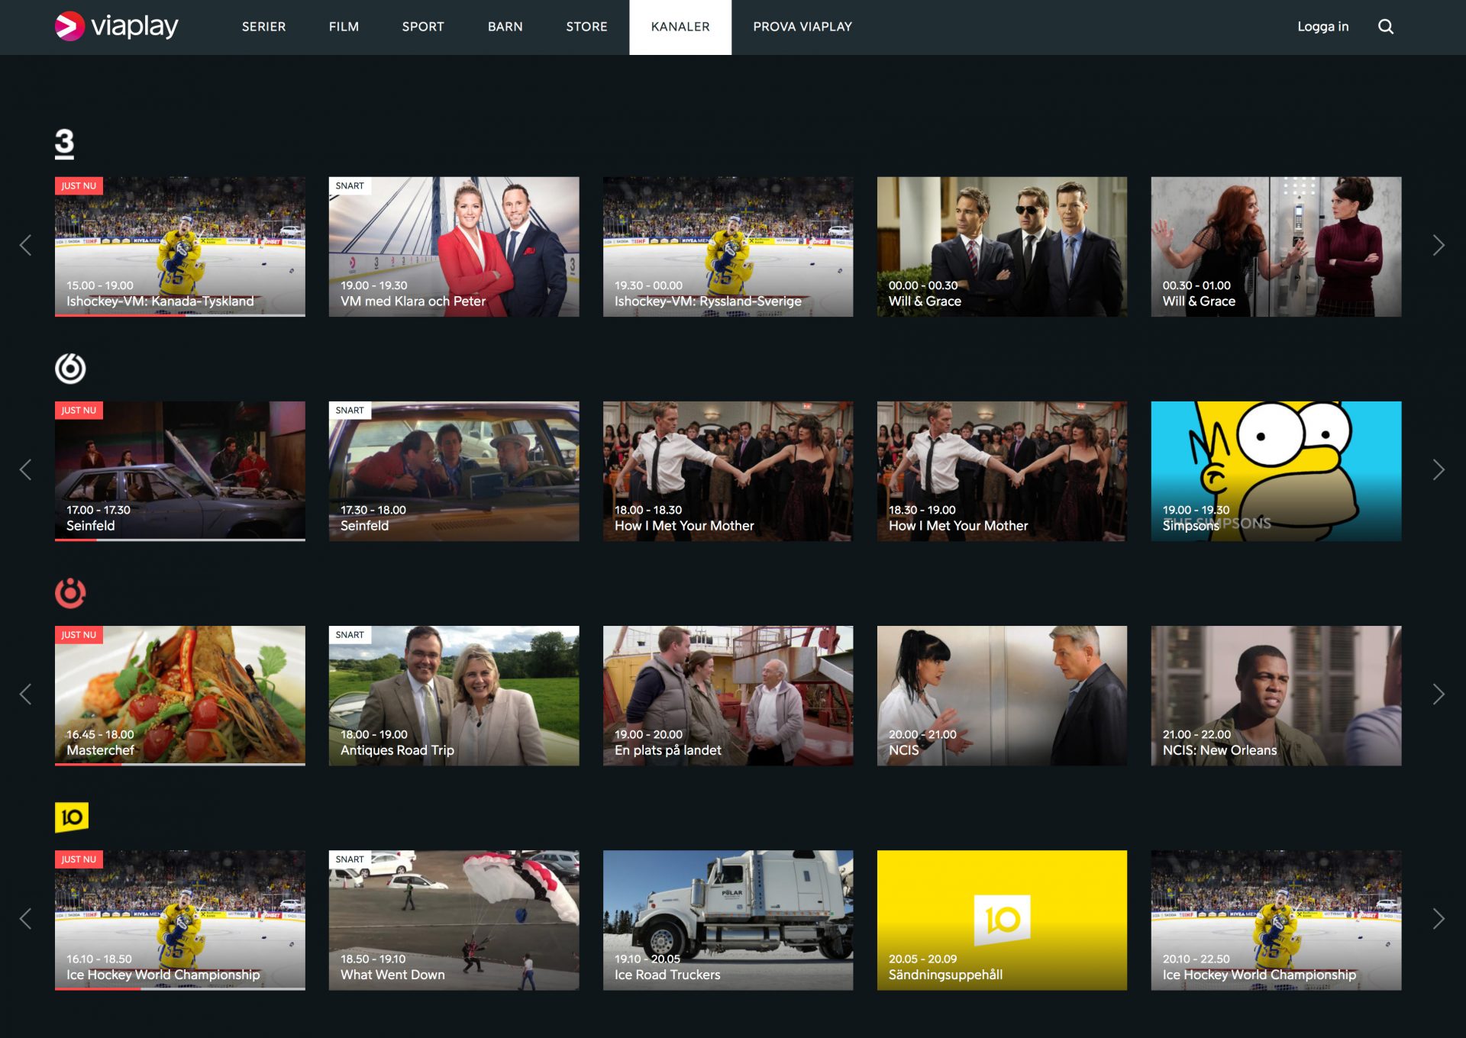Open Sändningsuppehåll yellow tile
1466x1038 pixels.
tap(1003, 920)
